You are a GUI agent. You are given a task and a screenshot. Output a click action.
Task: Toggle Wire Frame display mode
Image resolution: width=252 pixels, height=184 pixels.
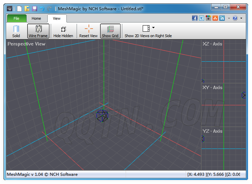[x=38, y=31]
